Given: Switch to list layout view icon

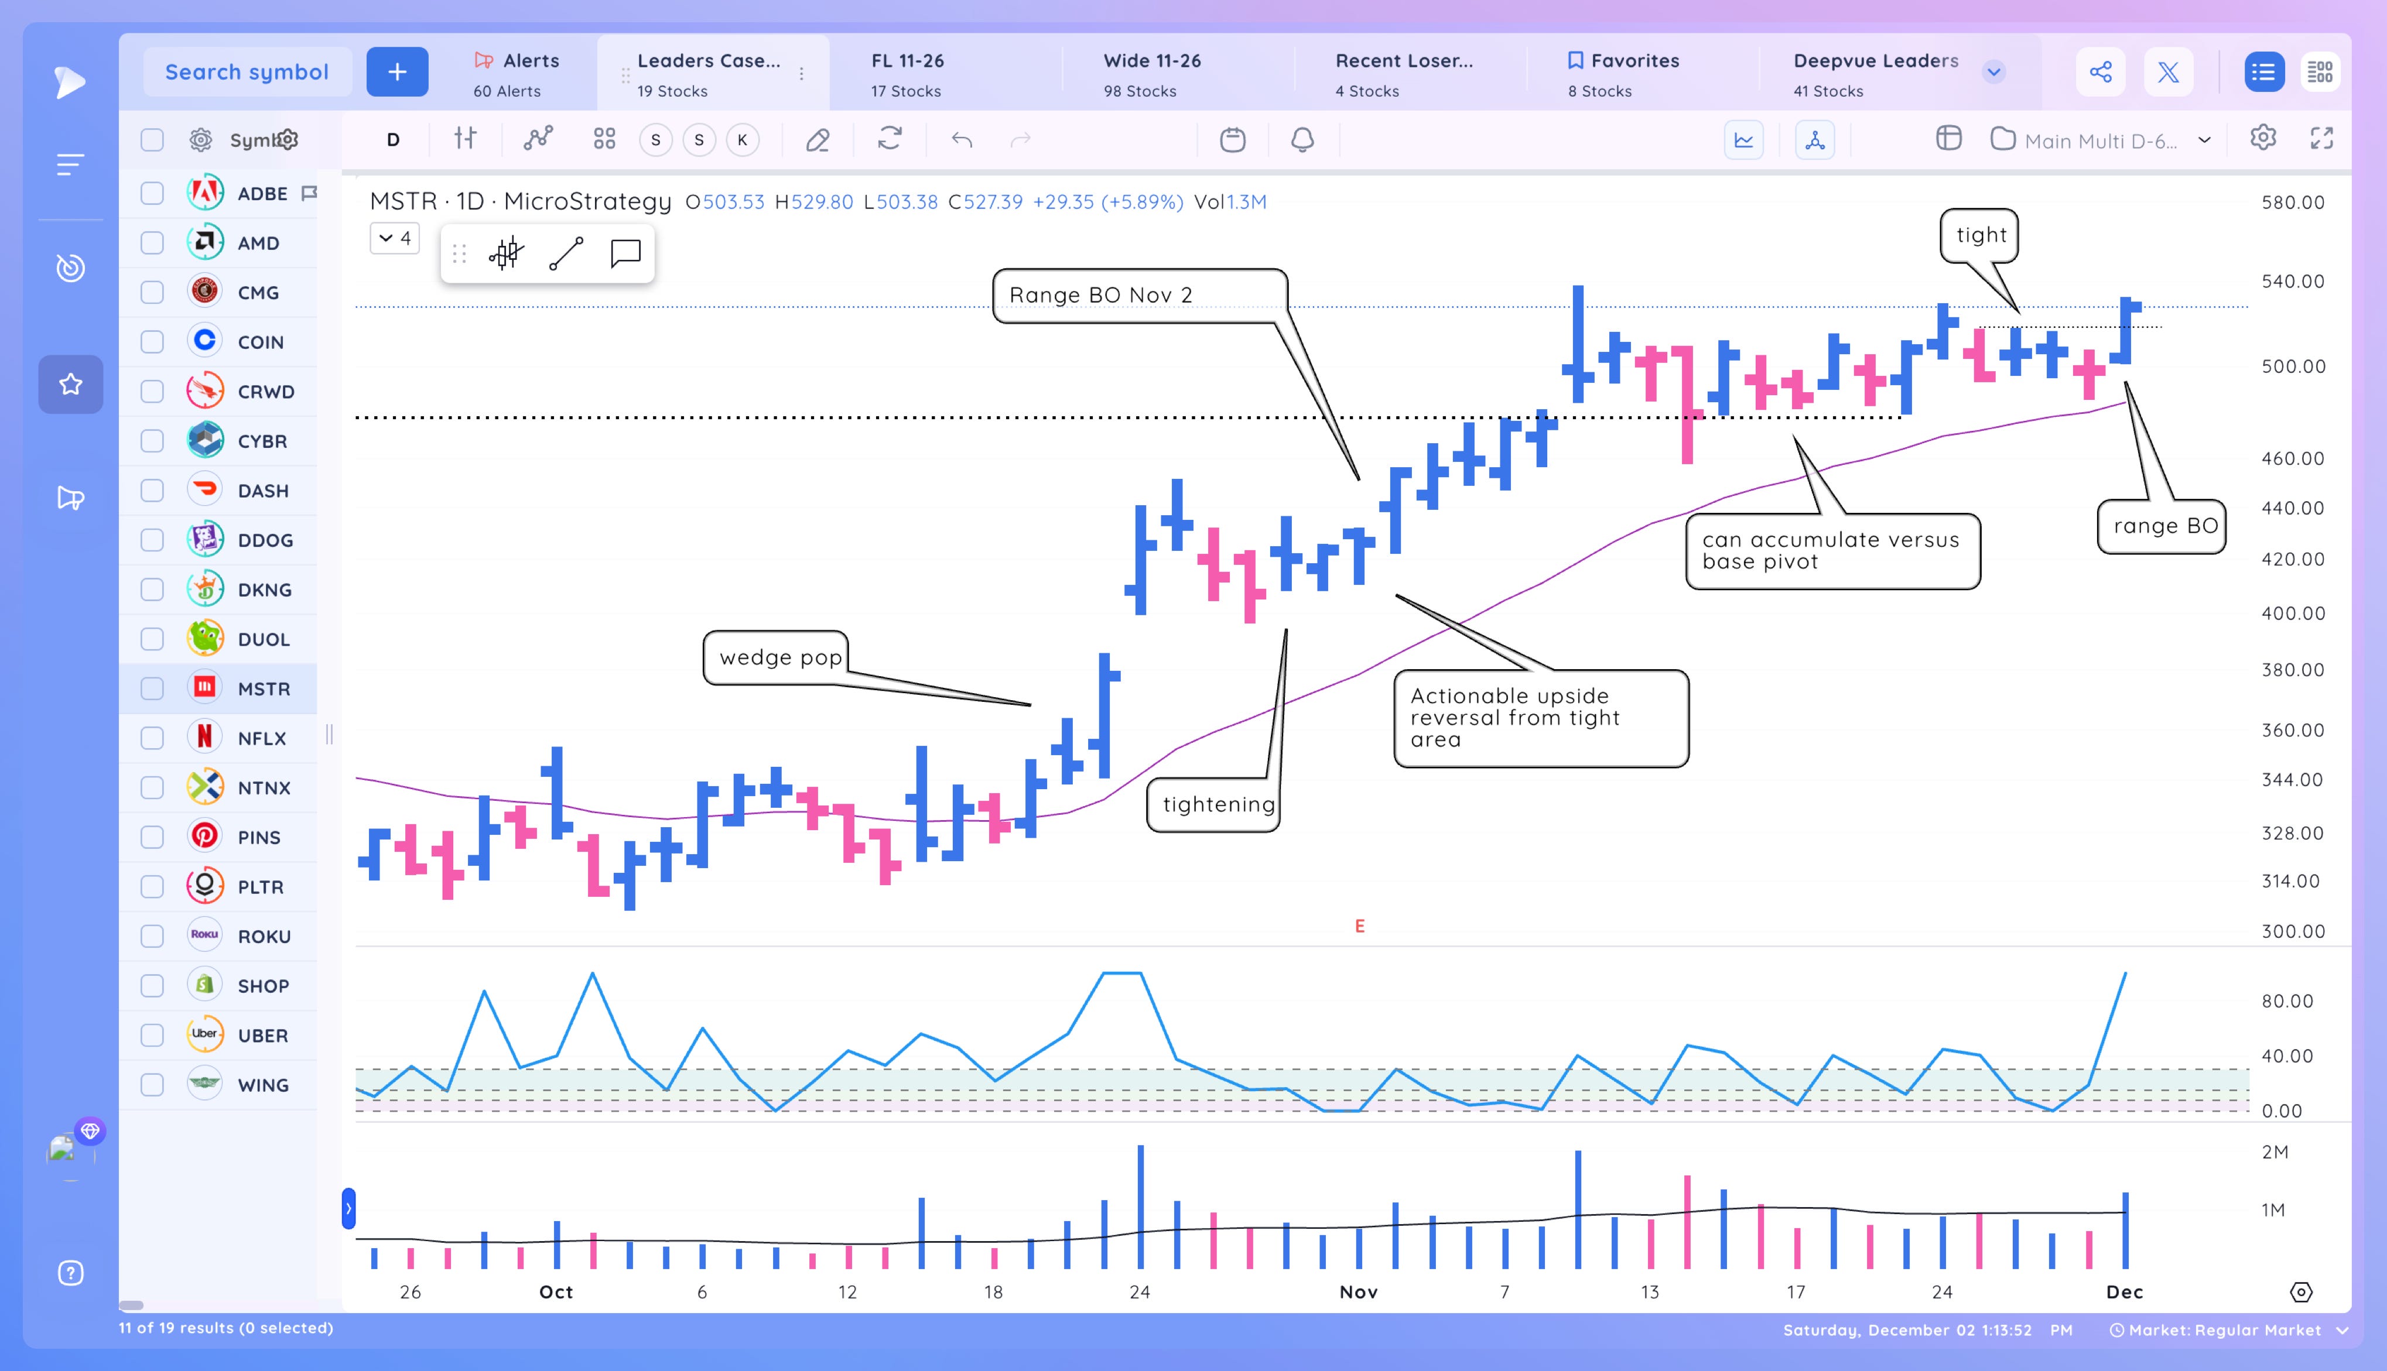Looking at the screenshot, I should point(2263,71).
